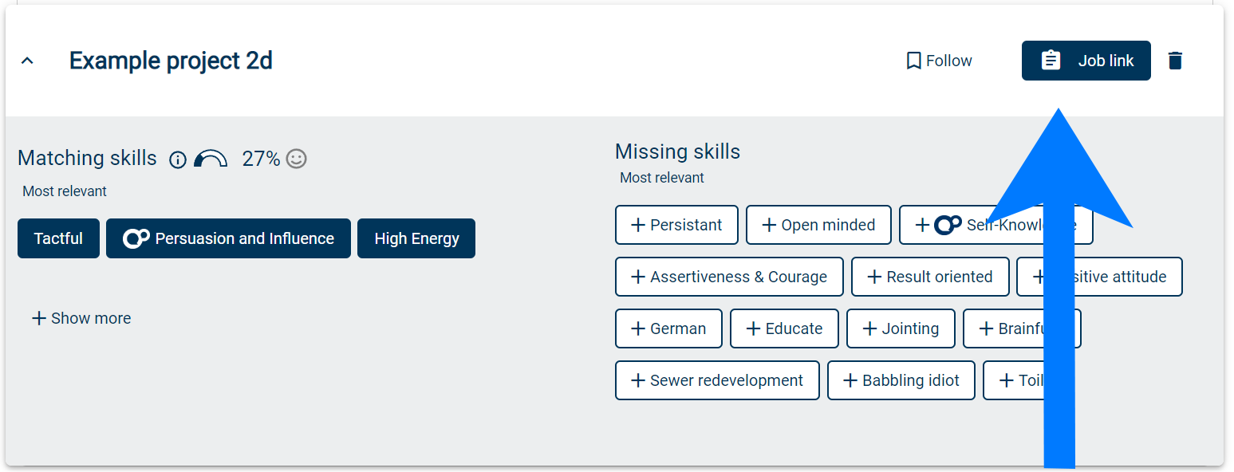
Task: Toggle the Babbling idiot missing skill
Action: pyautogui.click(x=901, y=380)
